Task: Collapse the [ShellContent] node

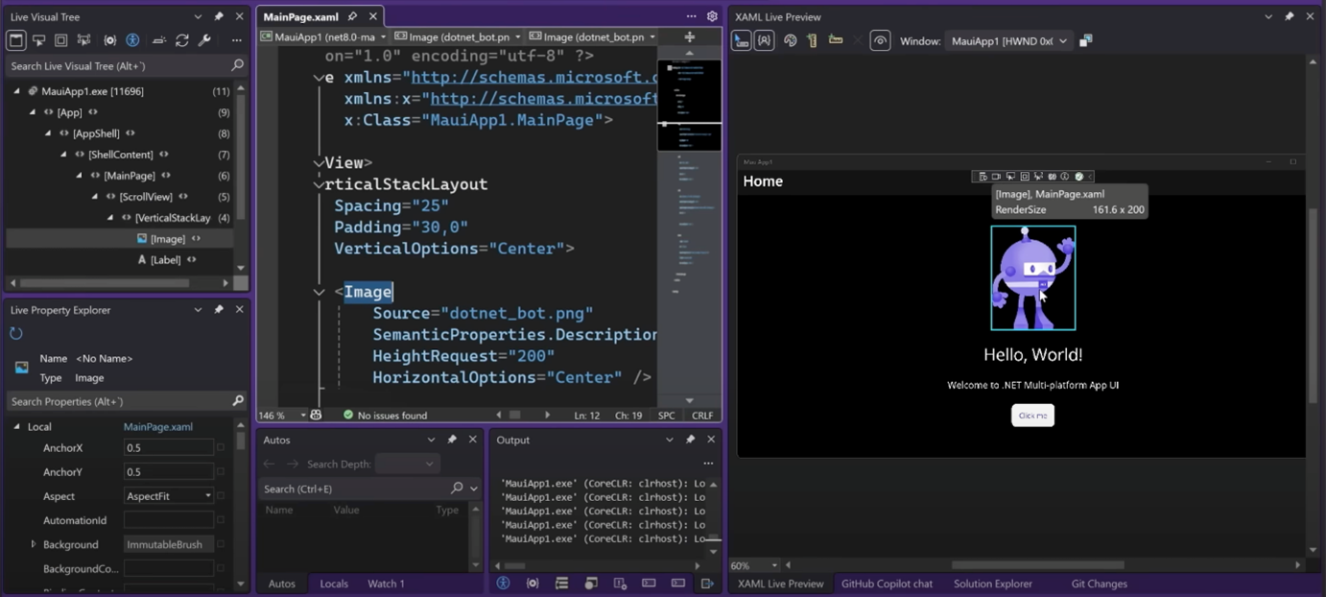Action: click(63, 155)
